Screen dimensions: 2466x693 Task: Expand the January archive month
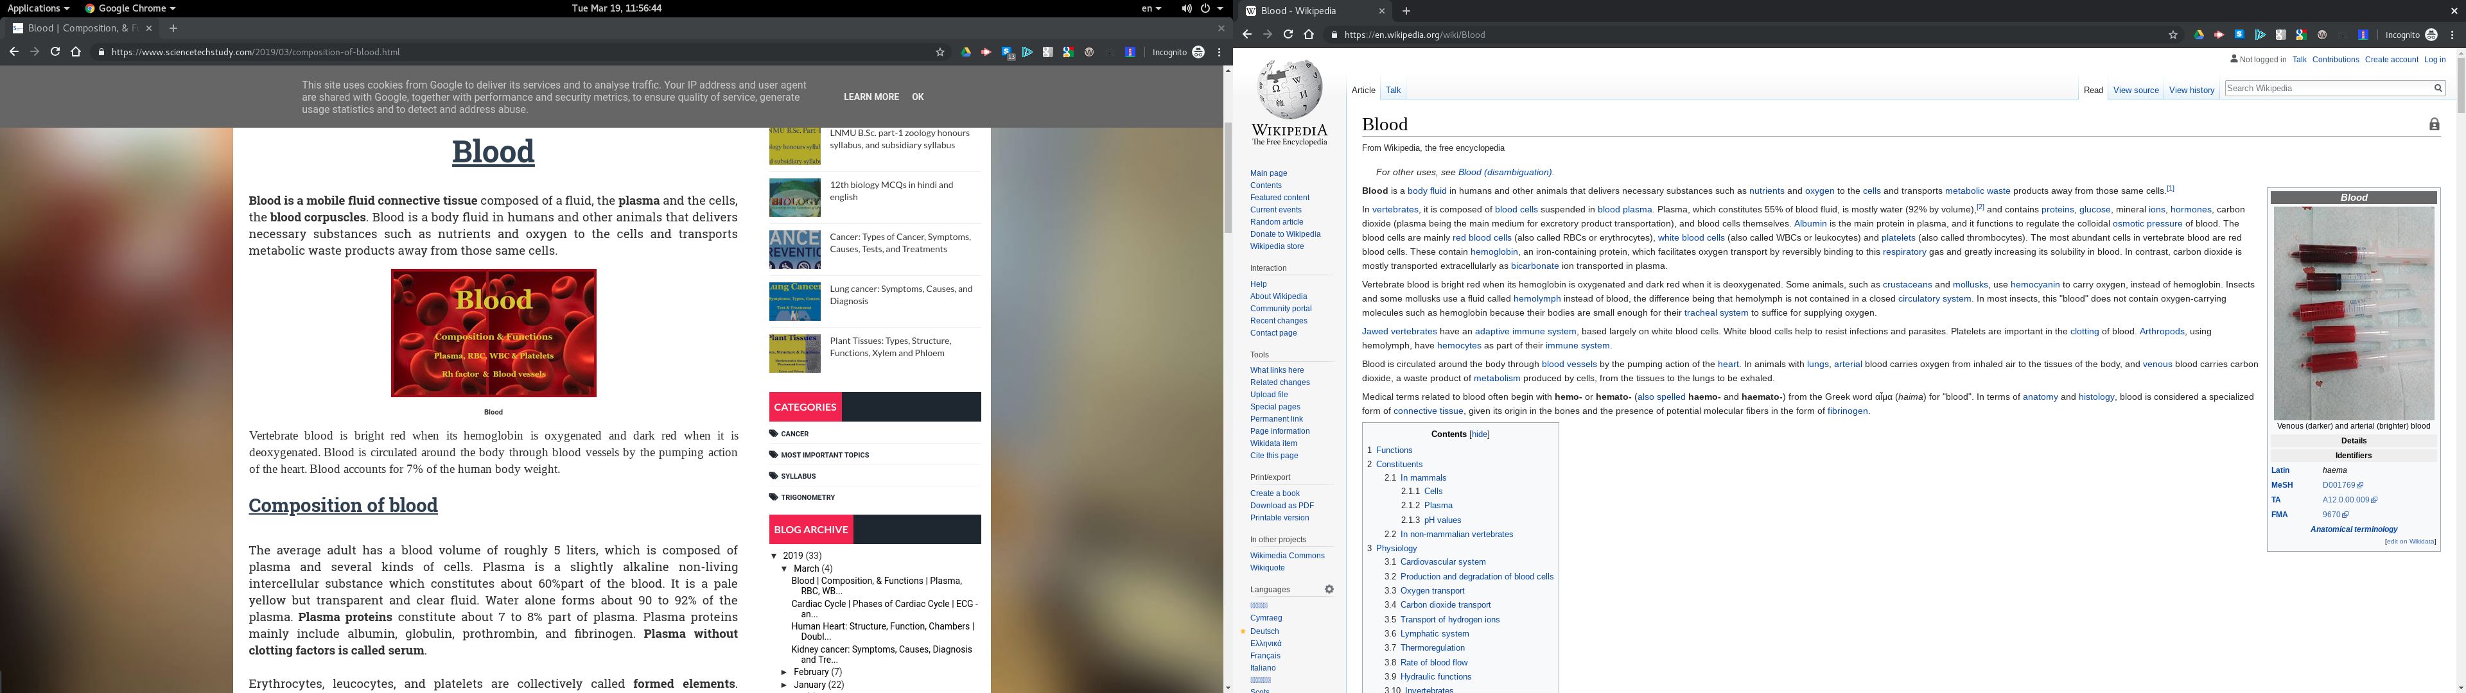(x=785, y=685)
